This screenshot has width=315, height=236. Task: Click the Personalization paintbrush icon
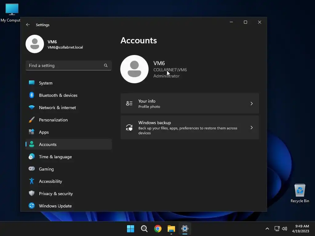(x=32, y=120)
